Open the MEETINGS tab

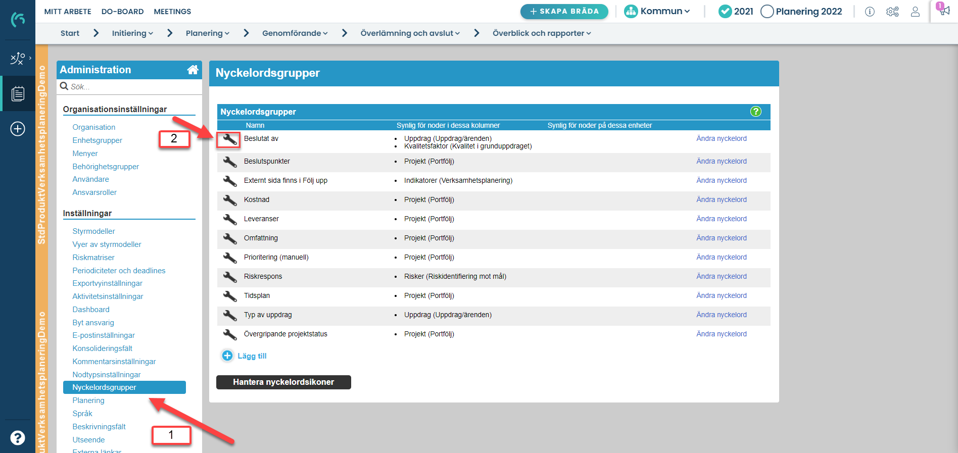[172, 12]
